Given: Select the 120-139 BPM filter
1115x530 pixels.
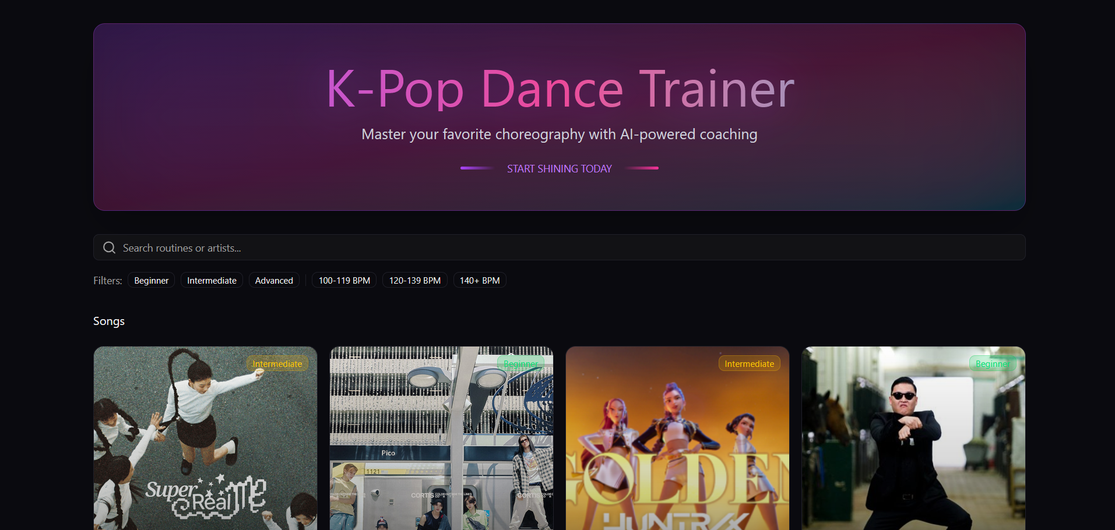Looking at the screenshot, I should 415,281.
